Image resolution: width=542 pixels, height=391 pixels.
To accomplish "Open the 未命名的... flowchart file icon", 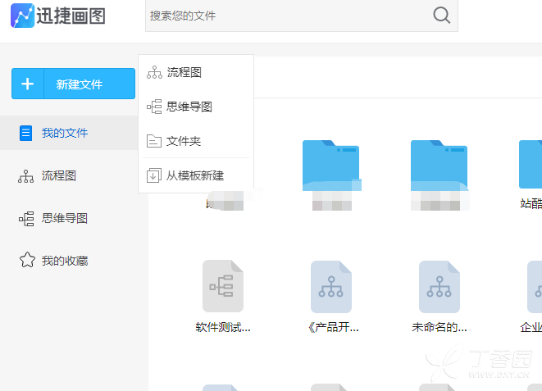I will [x=440, y=287].
